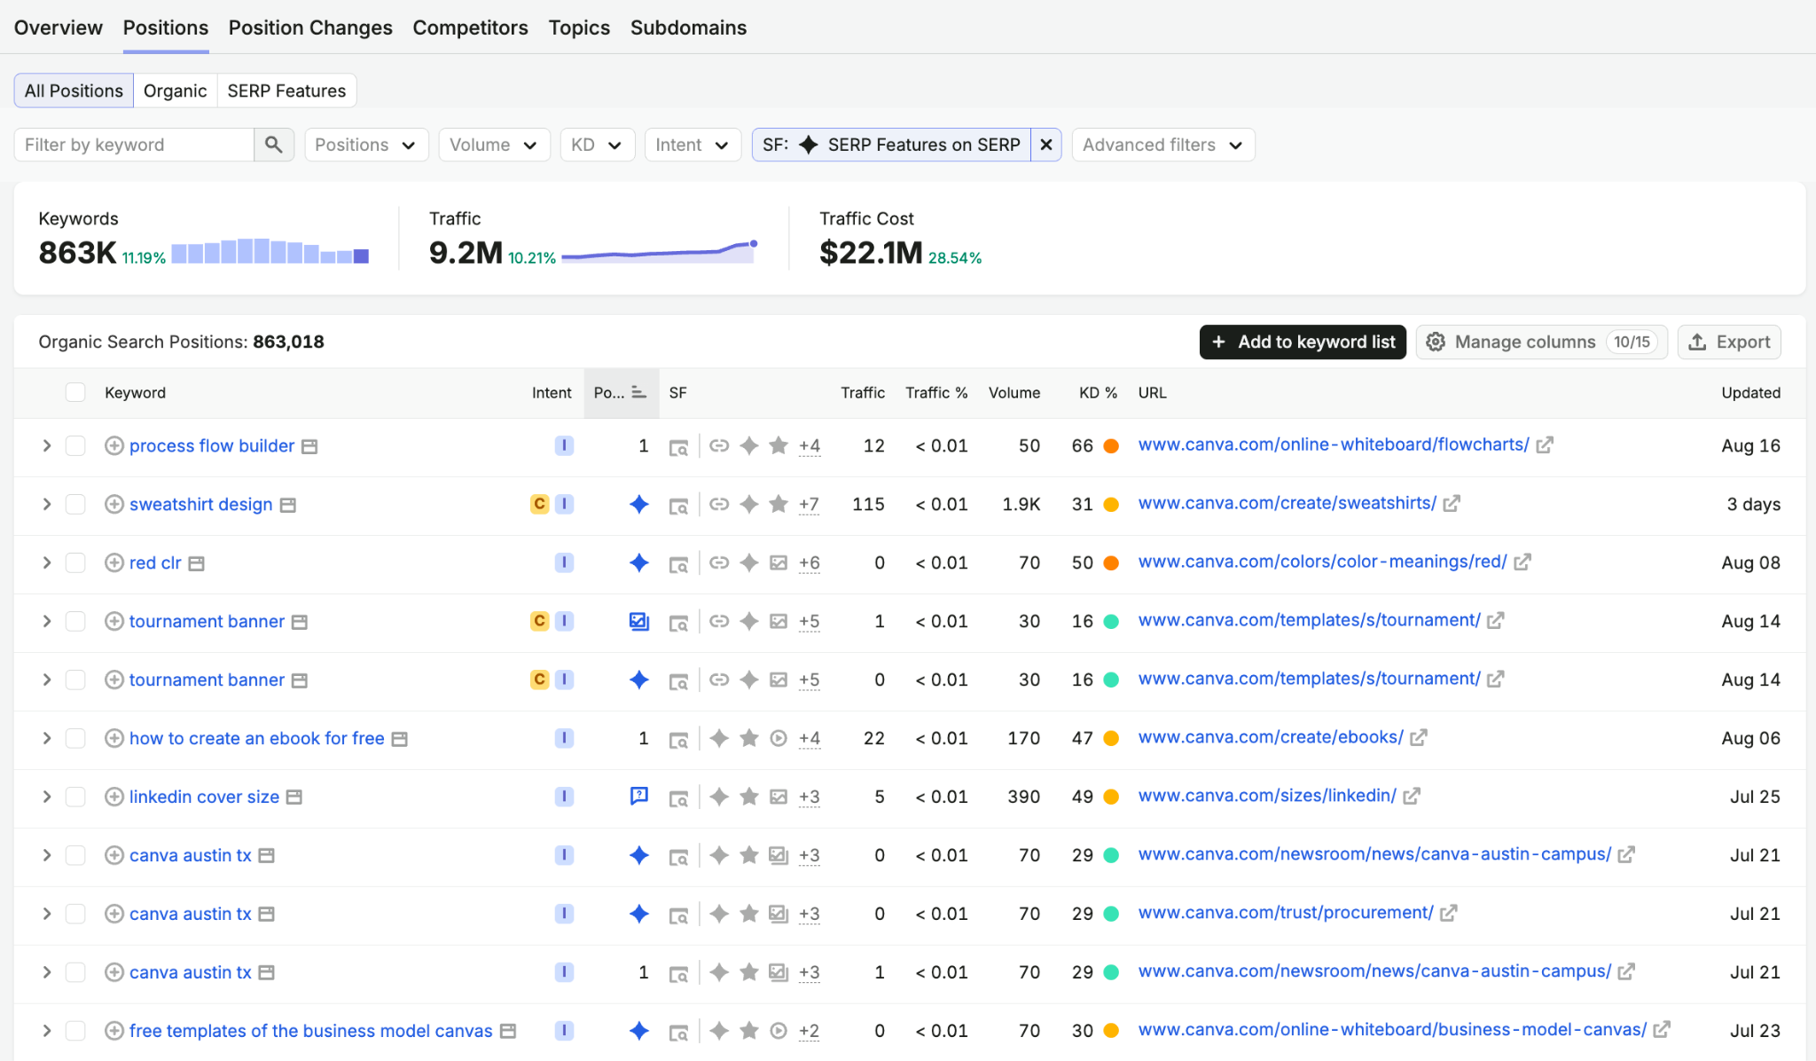Open SERP snapshot icon in linkedin cover size row

click(x=678, y=798)
